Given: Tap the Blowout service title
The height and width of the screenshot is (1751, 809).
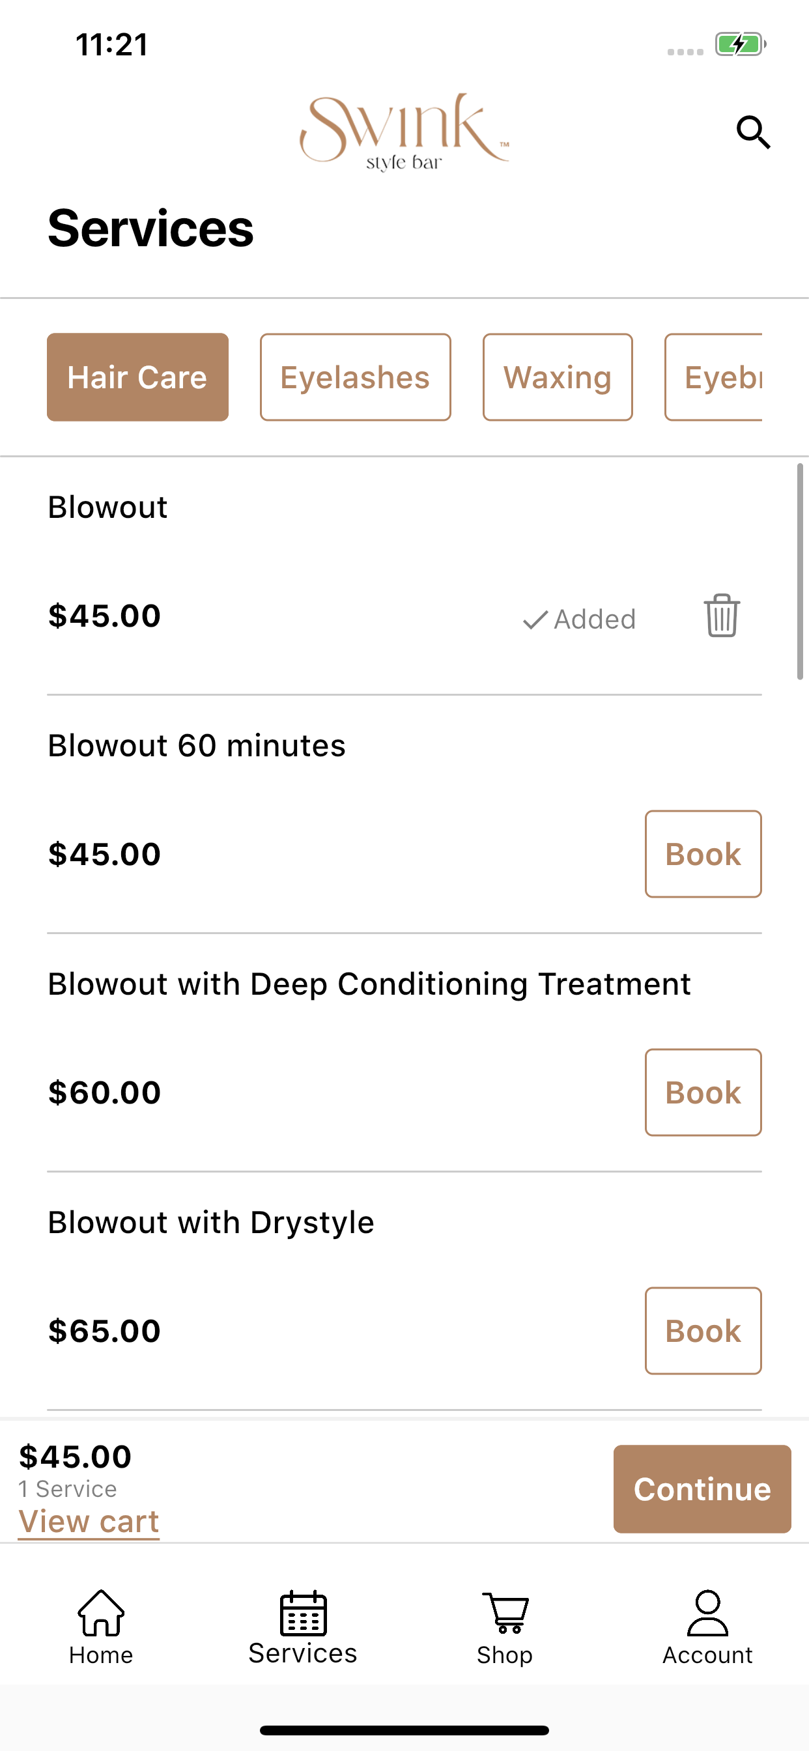Looking at the screenshot, I should tap(107, 507).
